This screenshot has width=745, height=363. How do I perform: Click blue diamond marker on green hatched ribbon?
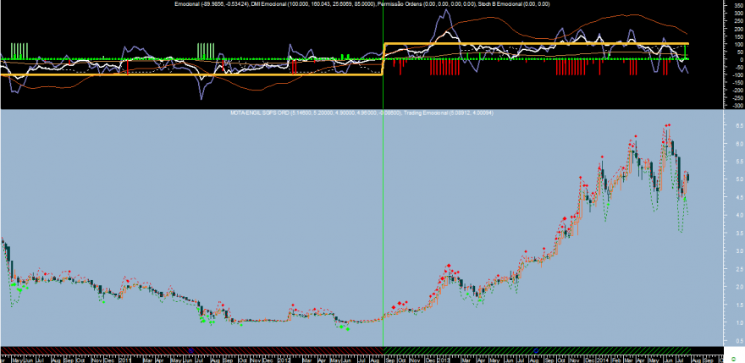click(535, 350)
